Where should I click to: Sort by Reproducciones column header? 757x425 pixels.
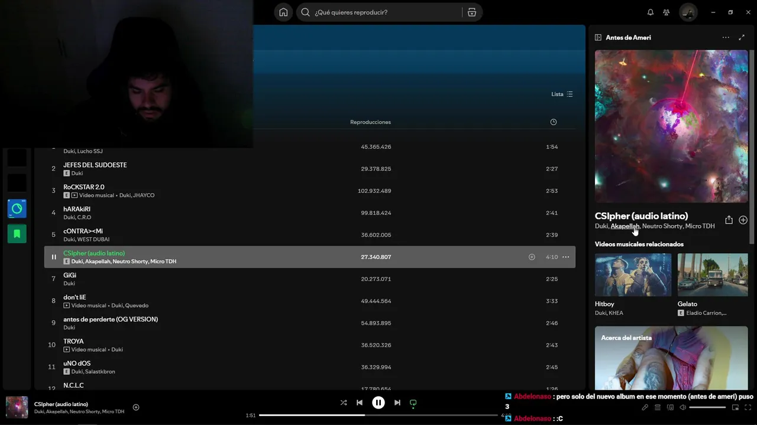pos(370,122)
